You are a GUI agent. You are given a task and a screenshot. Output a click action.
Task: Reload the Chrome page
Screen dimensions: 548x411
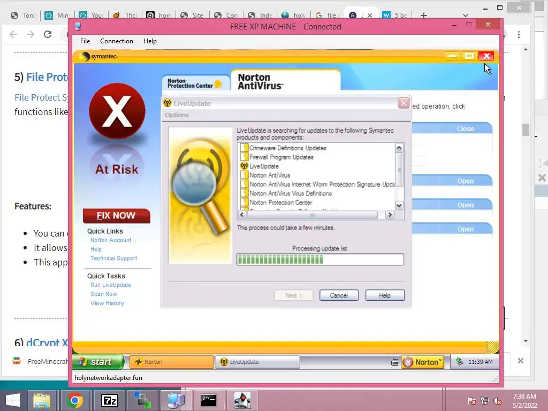pos(48,34)
